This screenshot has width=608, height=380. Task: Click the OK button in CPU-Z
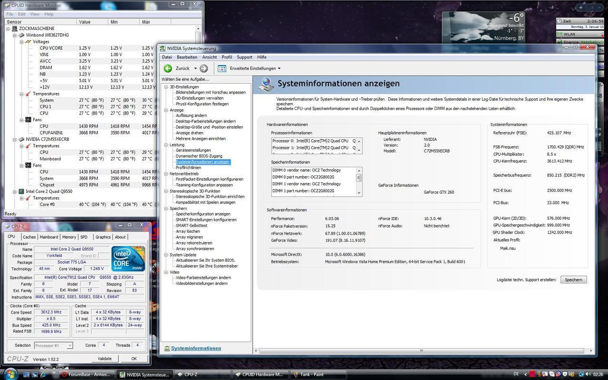coord(134,359)
